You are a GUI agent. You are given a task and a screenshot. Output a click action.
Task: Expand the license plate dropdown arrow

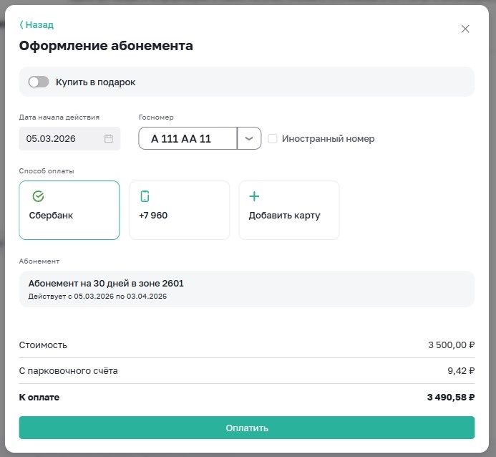coord(249,139)
